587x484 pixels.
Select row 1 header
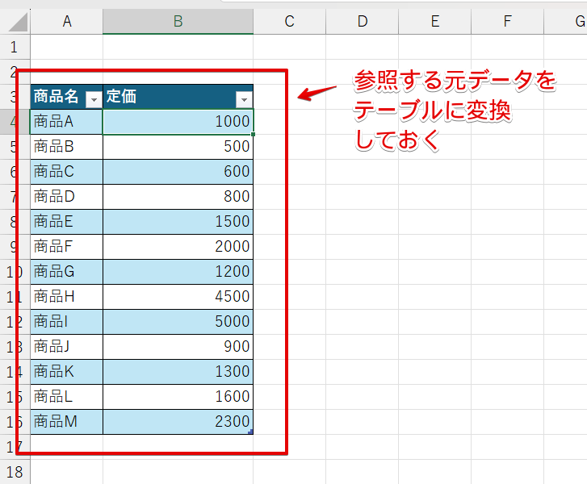pos(15,47)
